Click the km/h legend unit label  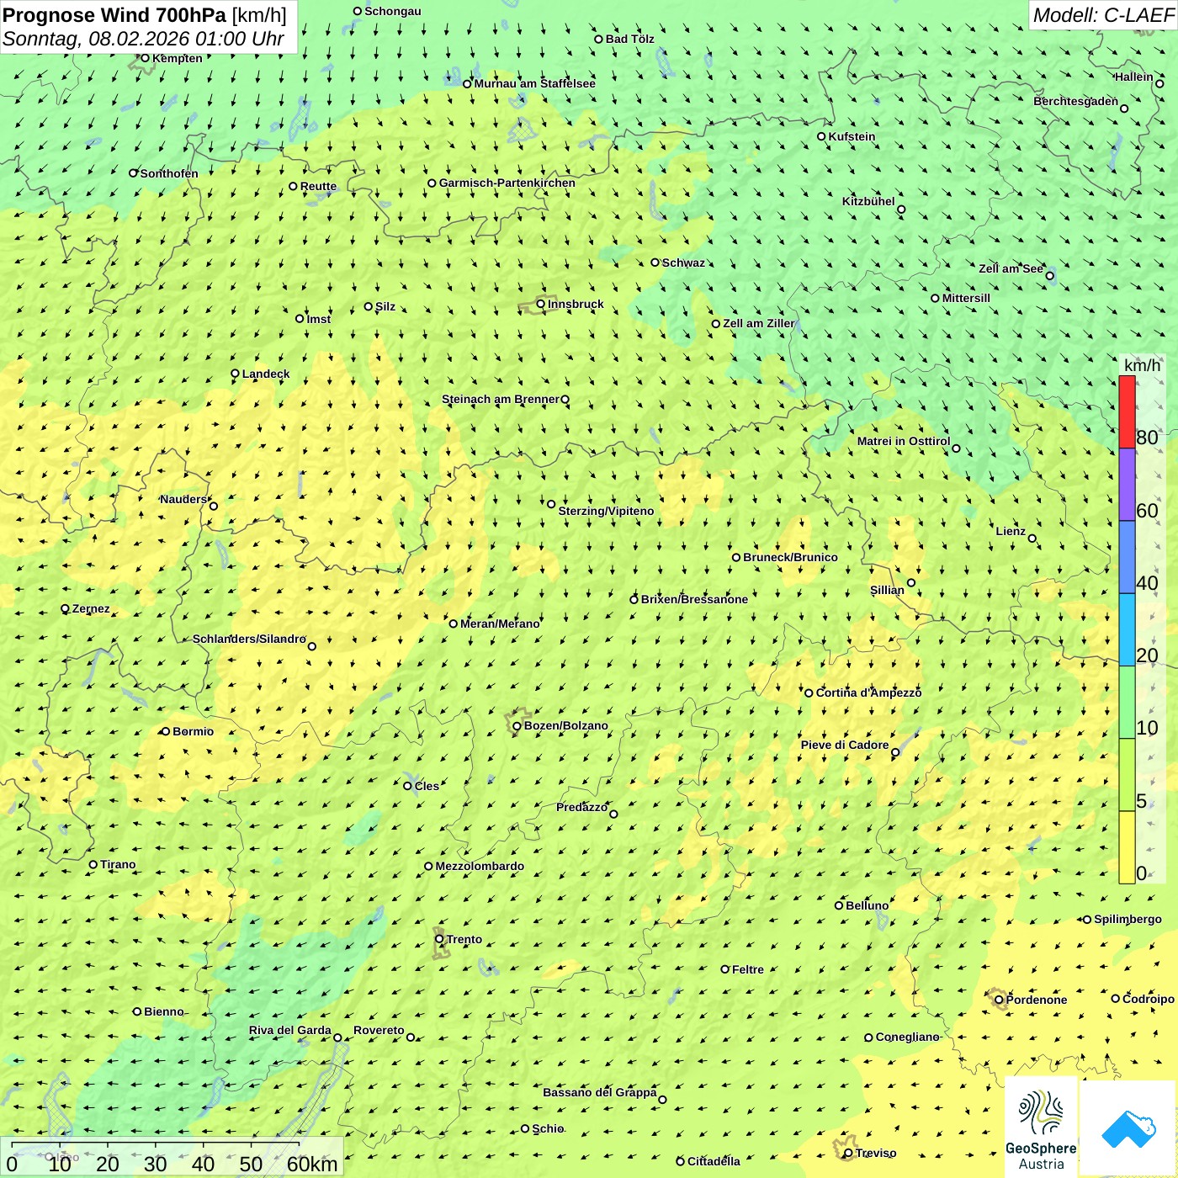coord(1142,365)
